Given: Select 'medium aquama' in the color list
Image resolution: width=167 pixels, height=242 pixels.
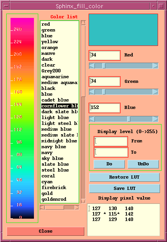Looking at the screenshot, I should point(59,83).
